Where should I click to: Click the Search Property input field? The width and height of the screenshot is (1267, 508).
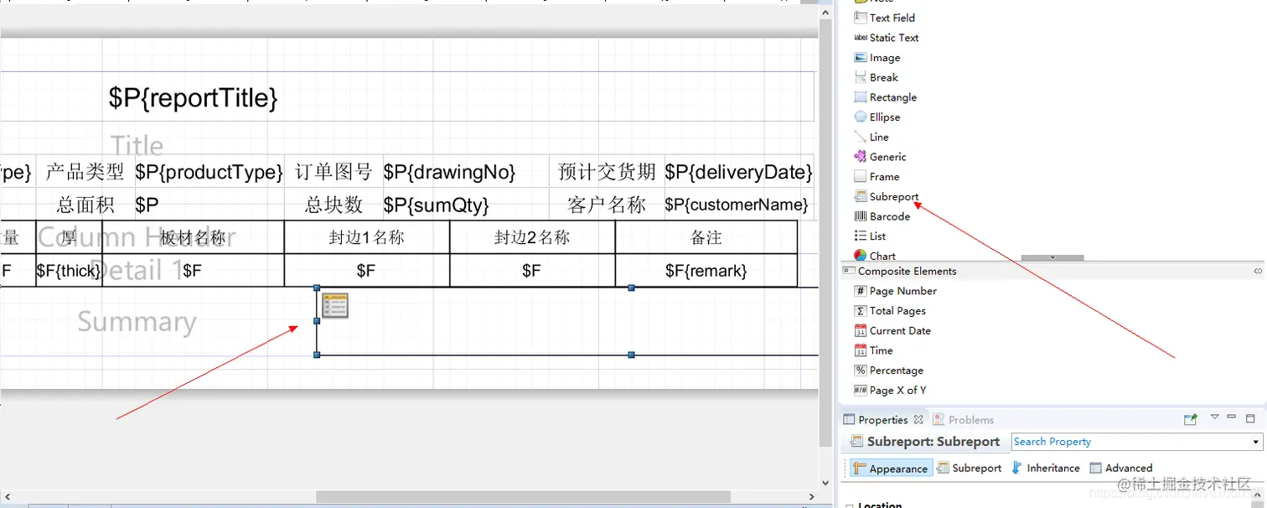click(1130, 442)
